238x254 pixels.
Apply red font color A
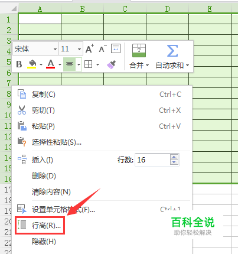point(51,64)
